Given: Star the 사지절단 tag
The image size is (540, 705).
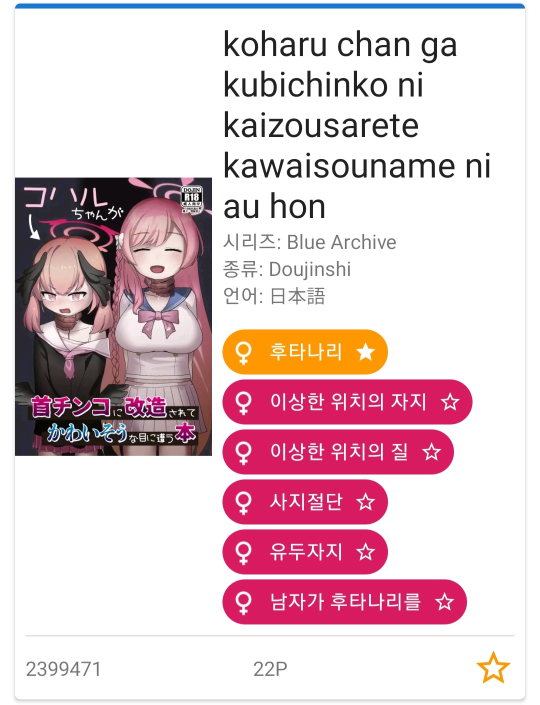Looking at the screenshot, I should pos(365,502).
